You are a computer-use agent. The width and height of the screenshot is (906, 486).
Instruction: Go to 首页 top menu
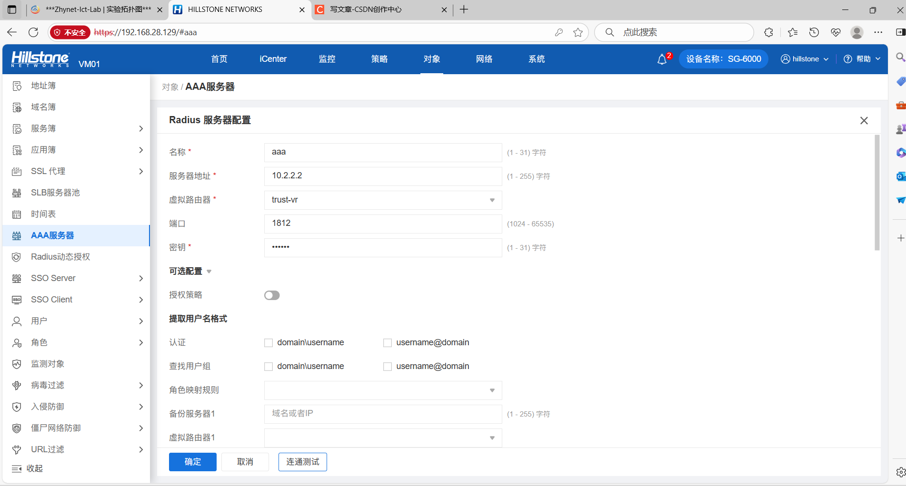point(219,59)
